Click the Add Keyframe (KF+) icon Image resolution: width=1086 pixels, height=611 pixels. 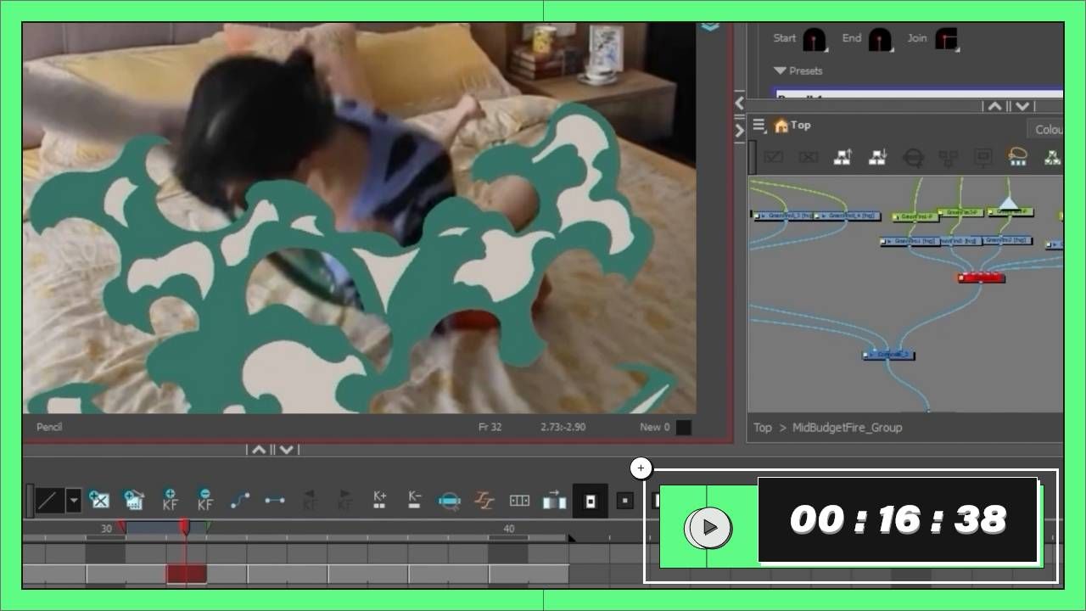click(x=170, y=500)
